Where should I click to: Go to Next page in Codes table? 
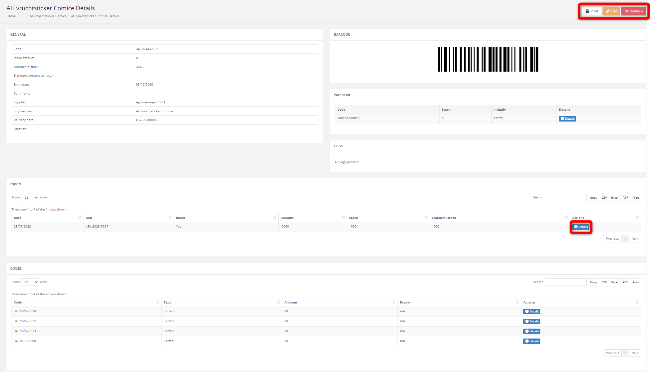[635, 353]
